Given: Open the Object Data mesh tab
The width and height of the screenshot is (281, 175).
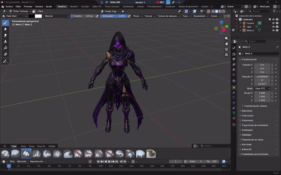Looking at the screenshot, I should click(234, 113).
